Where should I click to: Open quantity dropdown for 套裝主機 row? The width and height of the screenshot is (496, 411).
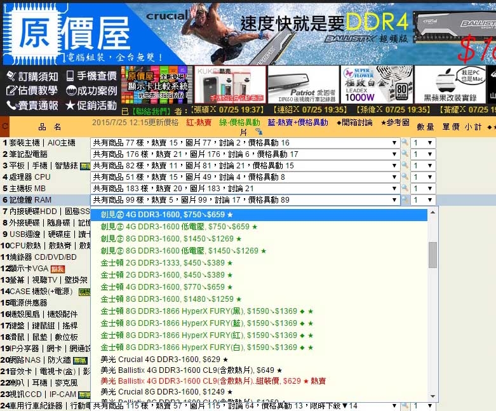(x=423, y=143)
